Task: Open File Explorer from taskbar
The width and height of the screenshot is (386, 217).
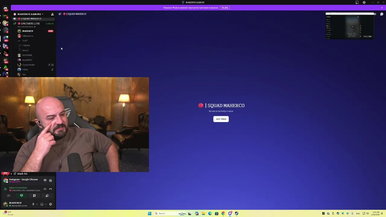Action: tap(203, 213)
